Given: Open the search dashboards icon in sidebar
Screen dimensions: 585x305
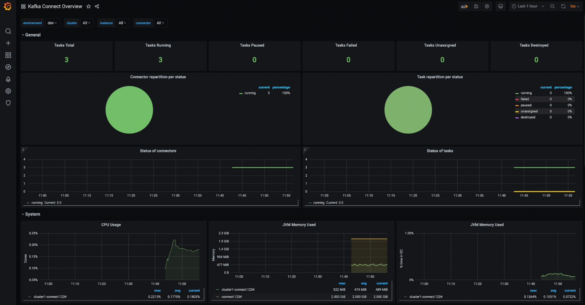Looking at the screenshot, I should [x=8, y=31].
